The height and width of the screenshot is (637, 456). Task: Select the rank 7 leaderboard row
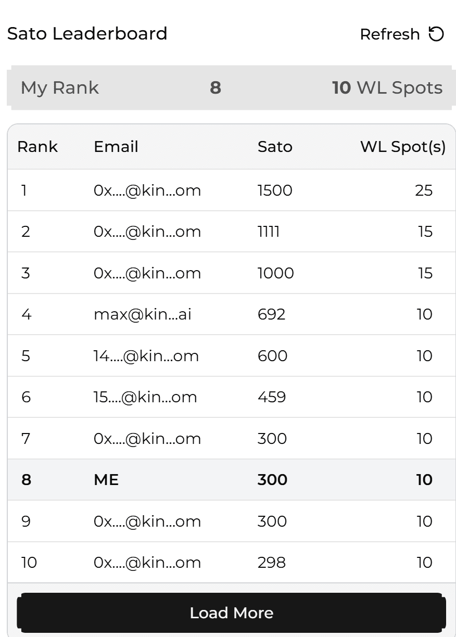(x=231, y=439)
